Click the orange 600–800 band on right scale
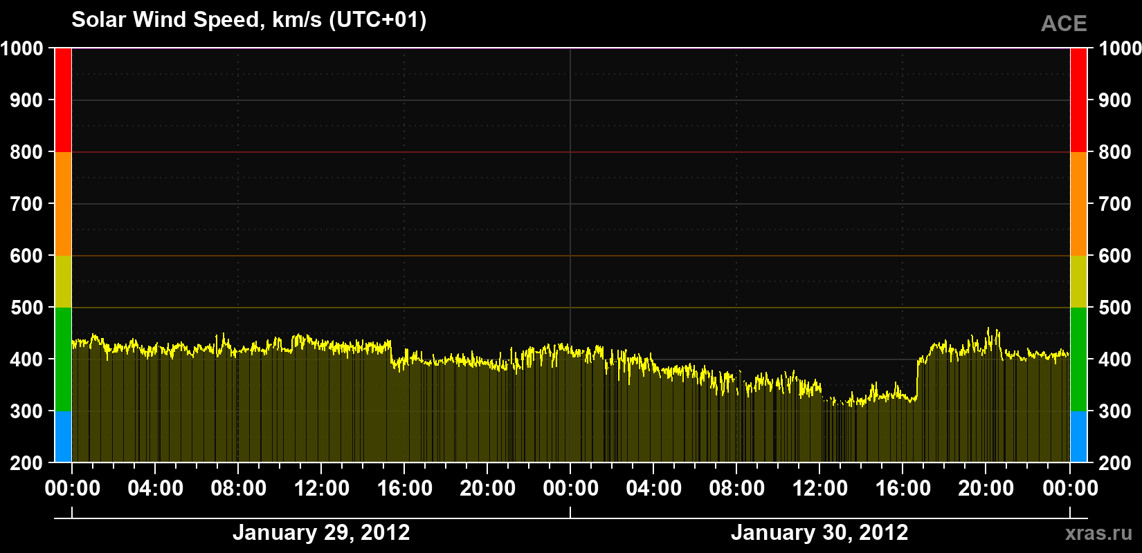Viewport: 1142px width, 553px height. tap(1078, 204)
